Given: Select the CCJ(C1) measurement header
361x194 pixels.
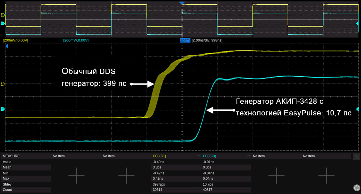Looking at the screenshot, I should point(159,156).
